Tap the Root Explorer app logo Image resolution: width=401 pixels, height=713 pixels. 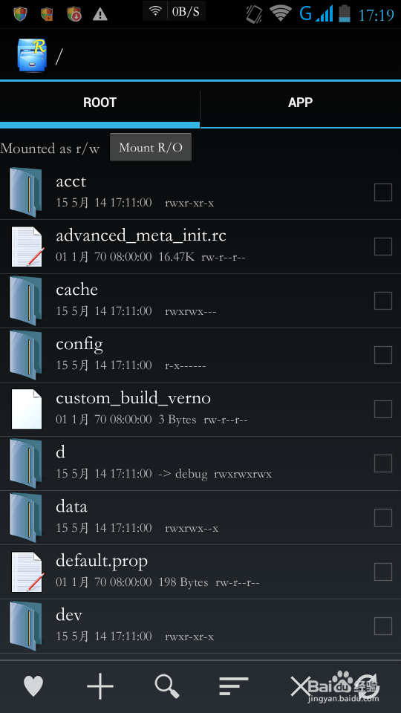click(32, 55)
